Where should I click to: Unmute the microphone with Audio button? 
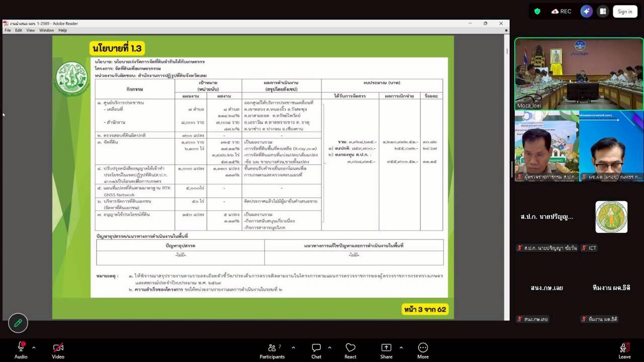click(21, 351)
